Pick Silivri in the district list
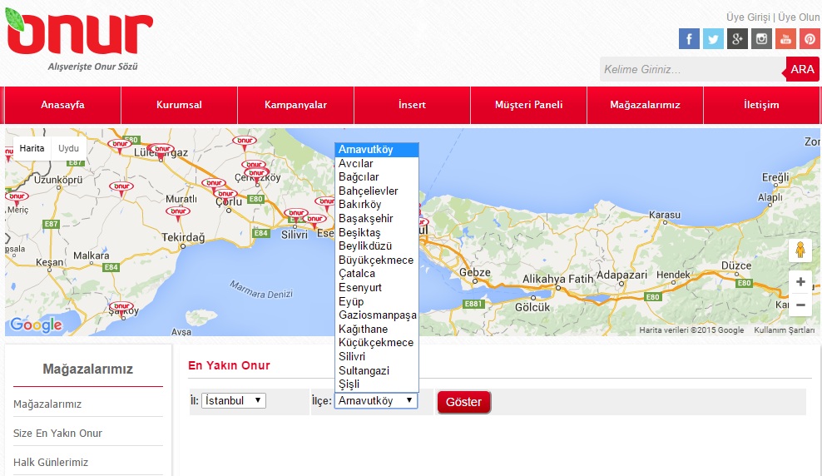 (376, 356)
